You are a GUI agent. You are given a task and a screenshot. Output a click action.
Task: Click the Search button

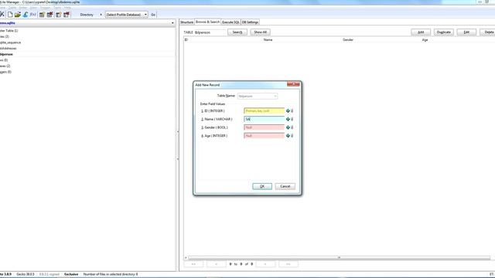(237, 32)
